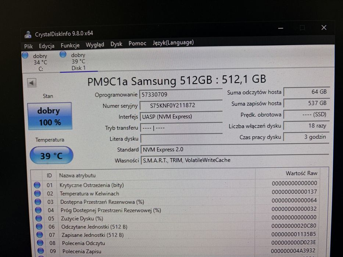343x257 pixels.
Task: Click status icon for Polecenia Odczytu row
Action: [40, 243]
